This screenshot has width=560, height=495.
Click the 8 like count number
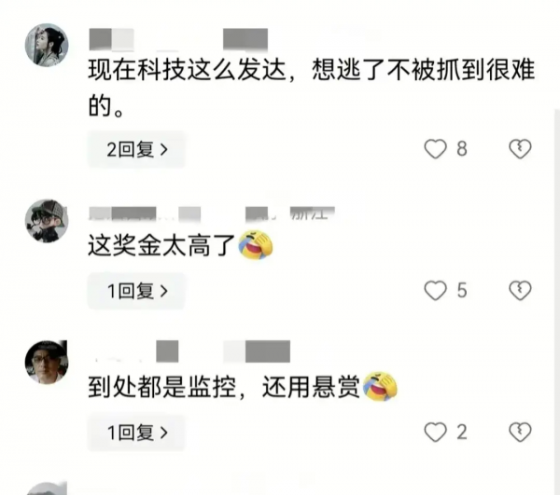click(x=462, y=149)
